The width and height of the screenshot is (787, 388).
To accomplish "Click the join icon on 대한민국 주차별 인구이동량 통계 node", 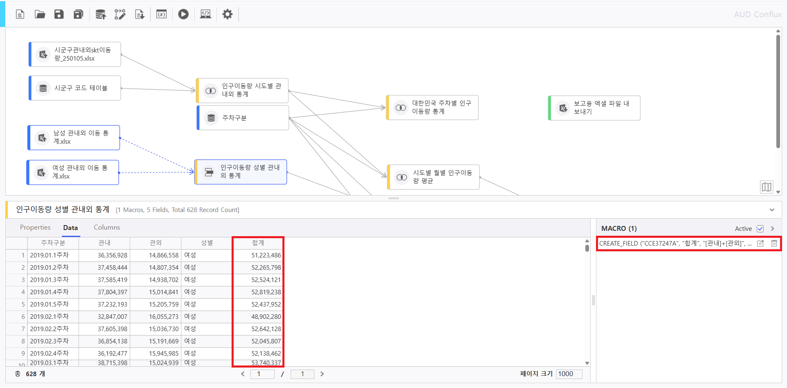I will (400, 108).
